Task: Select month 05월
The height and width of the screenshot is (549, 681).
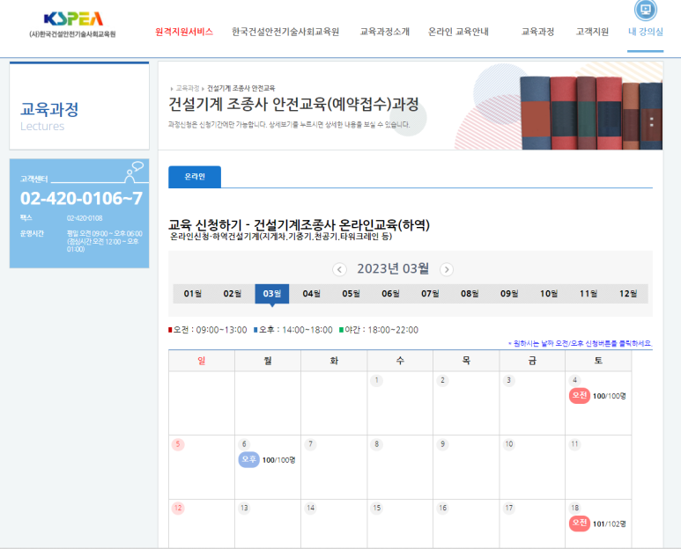Action: tap(351, 294)
